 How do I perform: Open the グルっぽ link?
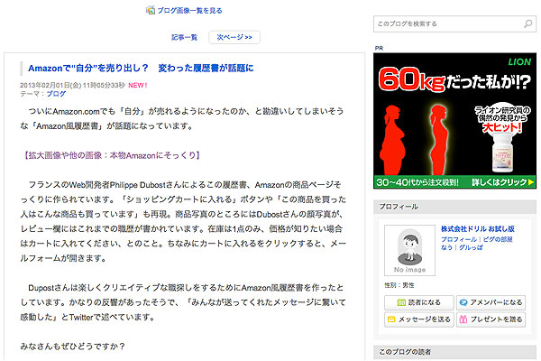tap(471, 247)
